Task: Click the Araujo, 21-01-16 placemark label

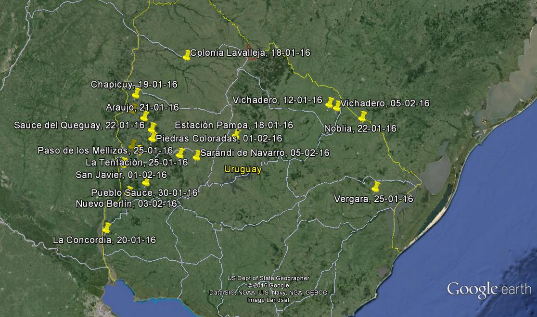Action: (142, 107)
